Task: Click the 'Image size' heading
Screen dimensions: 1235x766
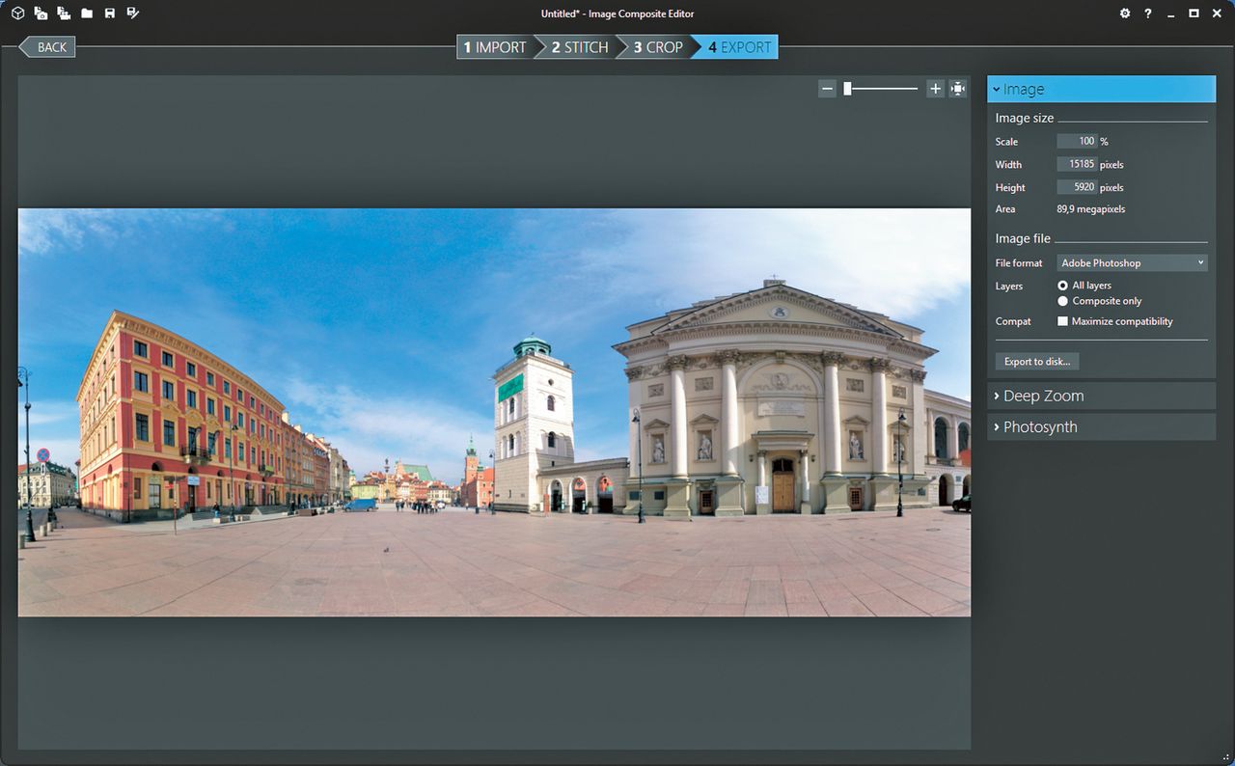Action: (1025, 118)
